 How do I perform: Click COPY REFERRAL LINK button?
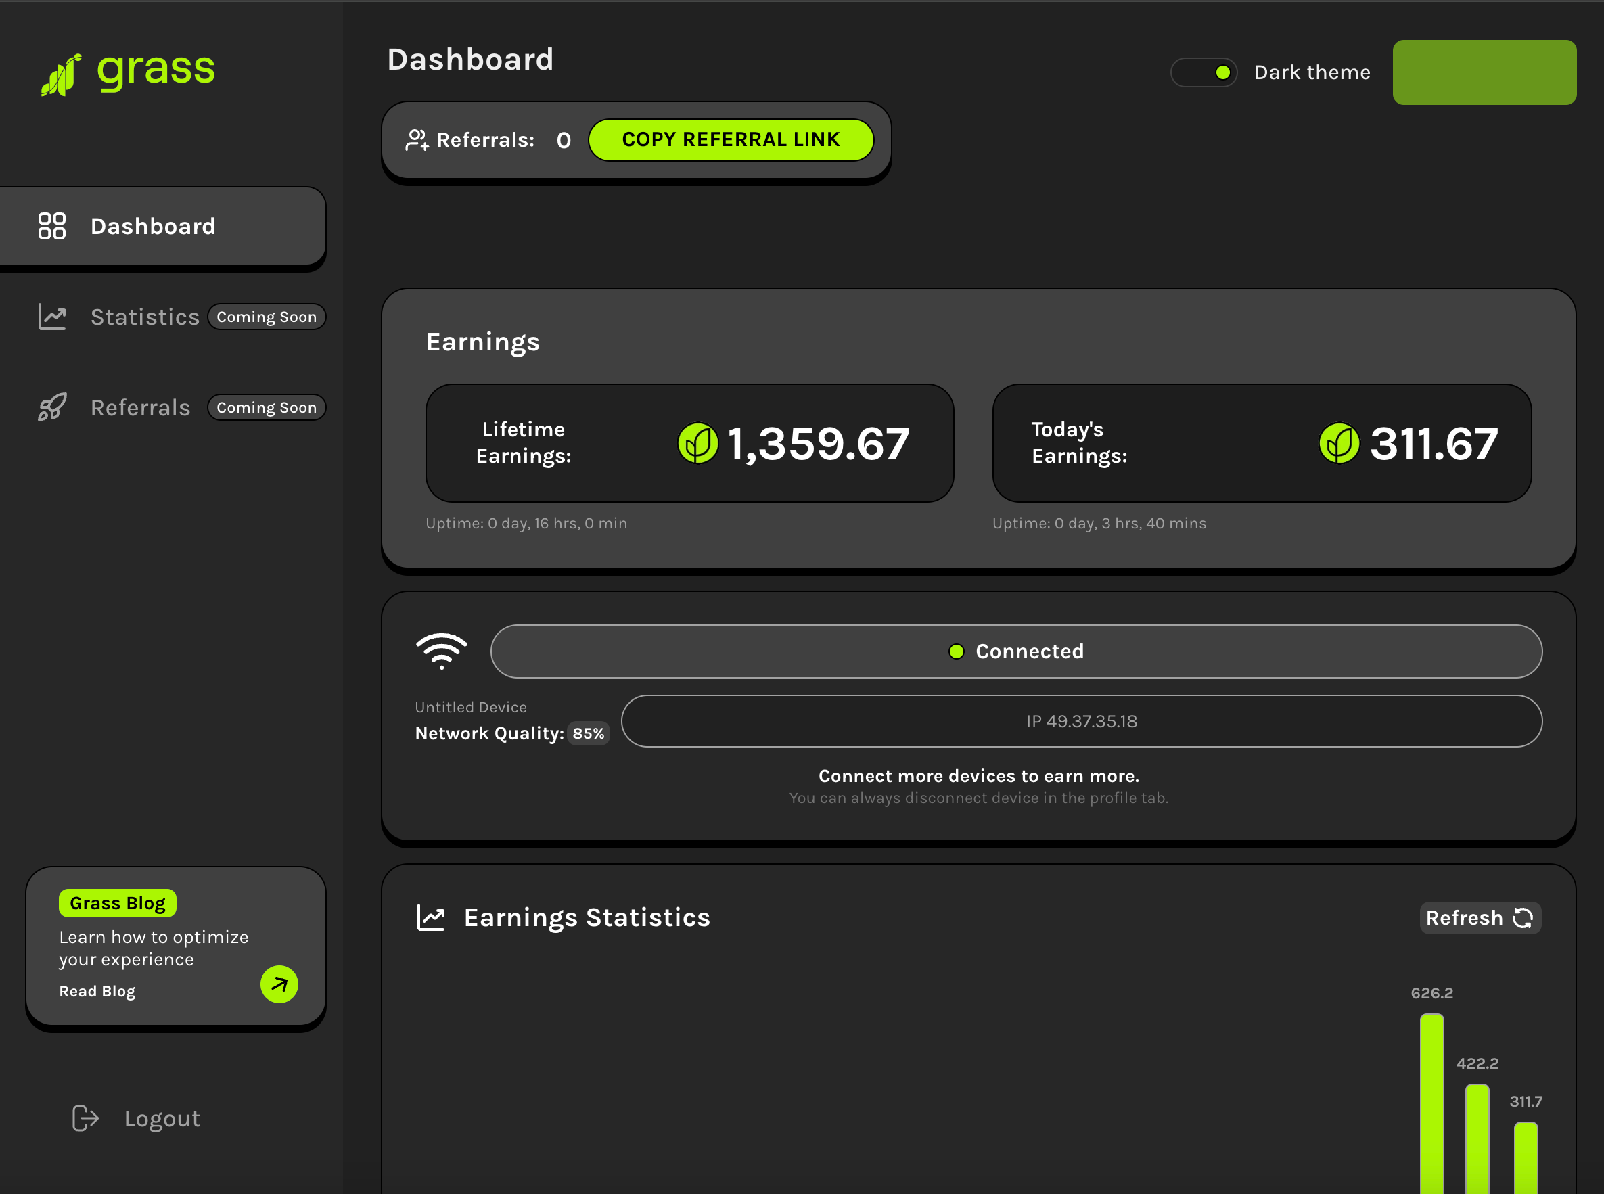pos(731,139)
